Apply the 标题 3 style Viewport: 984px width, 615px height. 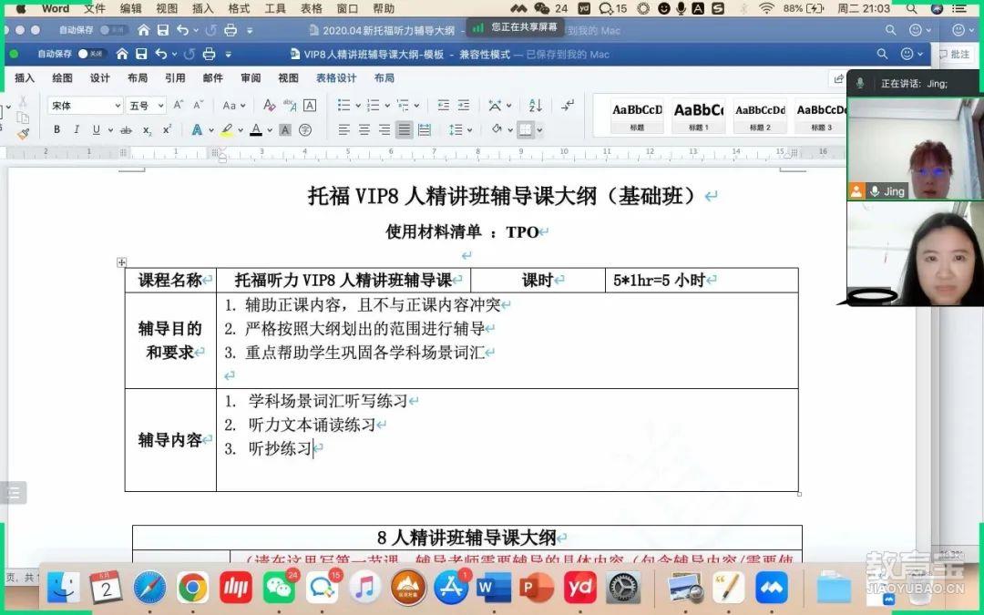click(x=821, y=116)
